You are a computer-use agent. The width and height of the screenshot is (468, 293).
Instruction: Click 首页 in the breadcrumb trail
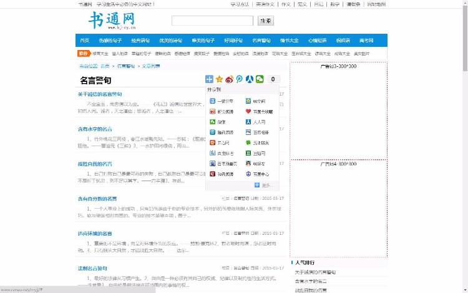(x=105, y=66)
